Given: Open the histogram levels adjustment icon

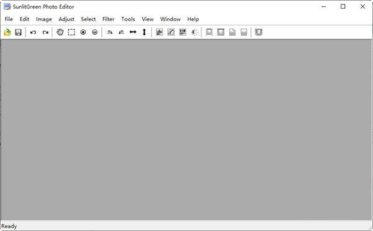Looking at the screenshot, I should (x=159, y=32).
